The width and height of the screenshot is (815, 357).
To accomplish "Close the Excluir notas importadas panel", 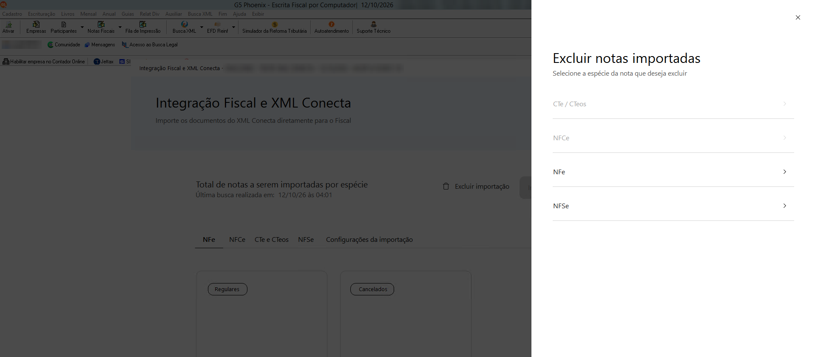I will pos(798,17).
